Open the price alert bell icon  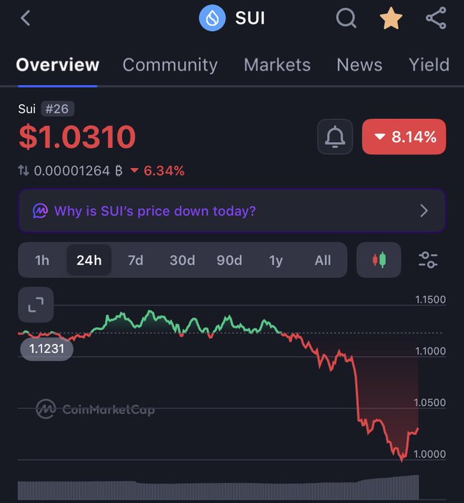coord(335,137)
